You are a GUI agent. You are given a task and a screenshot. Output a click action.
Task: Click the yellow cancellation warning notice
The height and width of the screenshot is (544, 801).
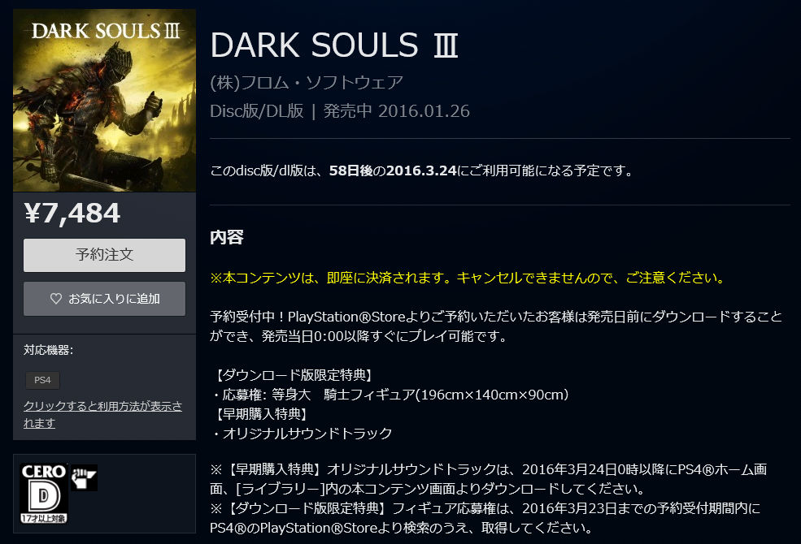click(468, 278)
